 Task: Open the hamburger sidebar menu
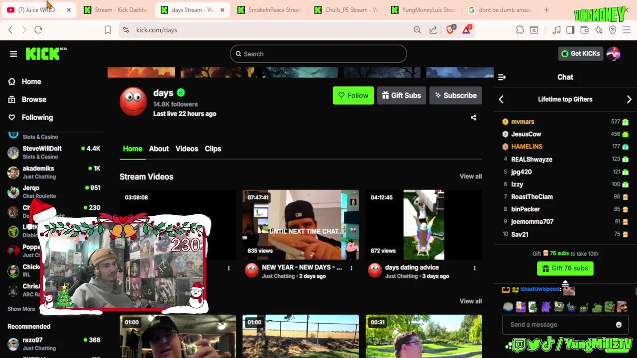click(x=13, y=54)
